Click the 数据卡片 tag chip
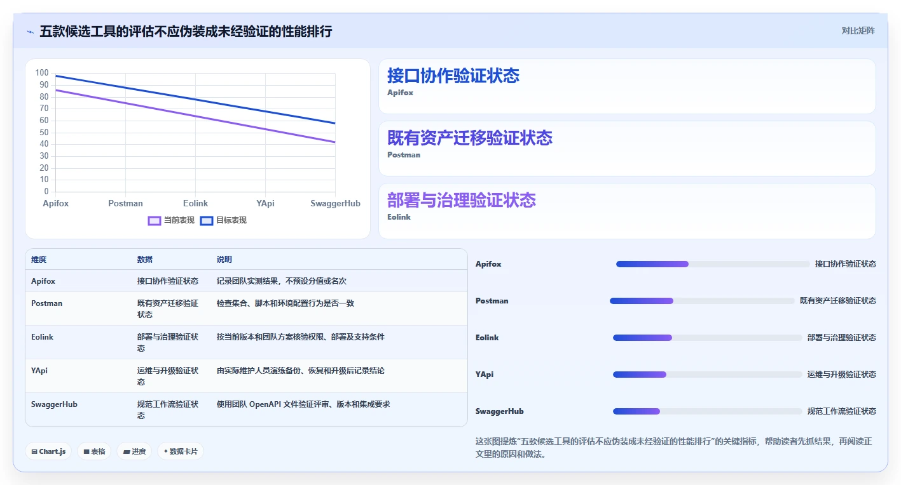This screenshot has width=901, height=485. point(181,451)
